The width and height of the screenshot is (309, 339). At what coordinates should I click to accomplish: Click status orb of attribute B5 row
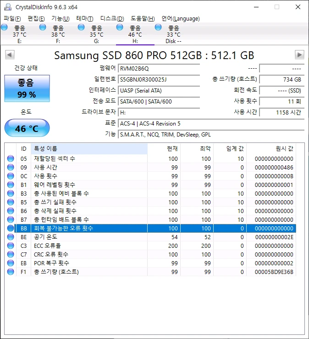click(11, 202)
